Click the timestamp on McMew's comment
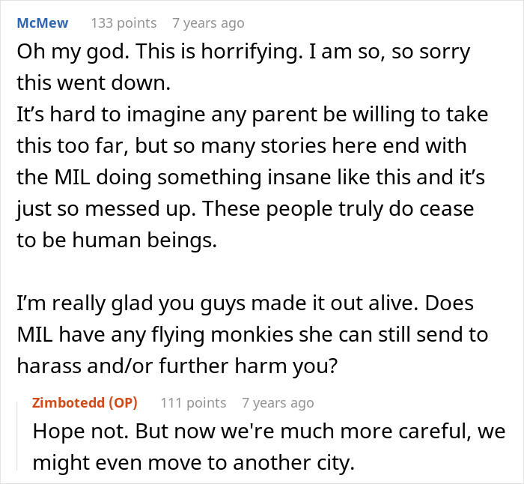The height and width of the screenshot is (484, 524). pyautogui.click(x=208, y=23)
